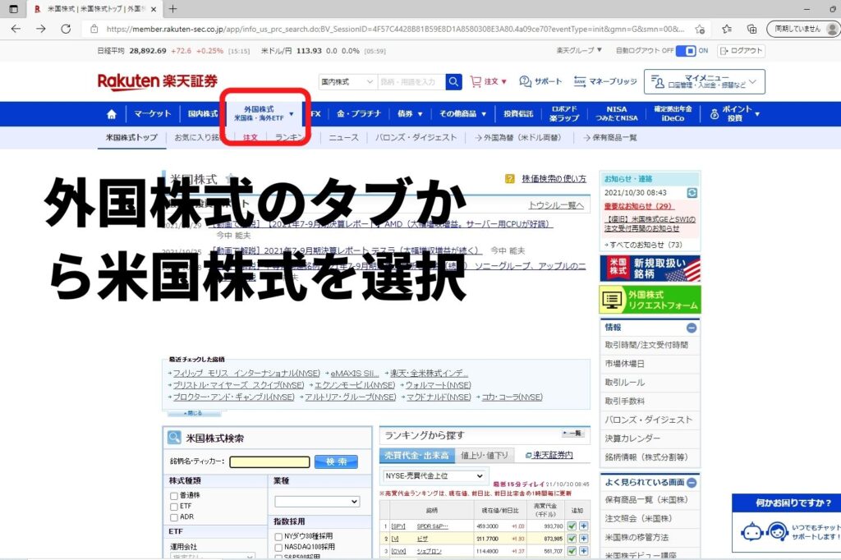Click the green check icon in the ビザ row
The width and height of the screenshot is (841, 560).
click(572, 539)
